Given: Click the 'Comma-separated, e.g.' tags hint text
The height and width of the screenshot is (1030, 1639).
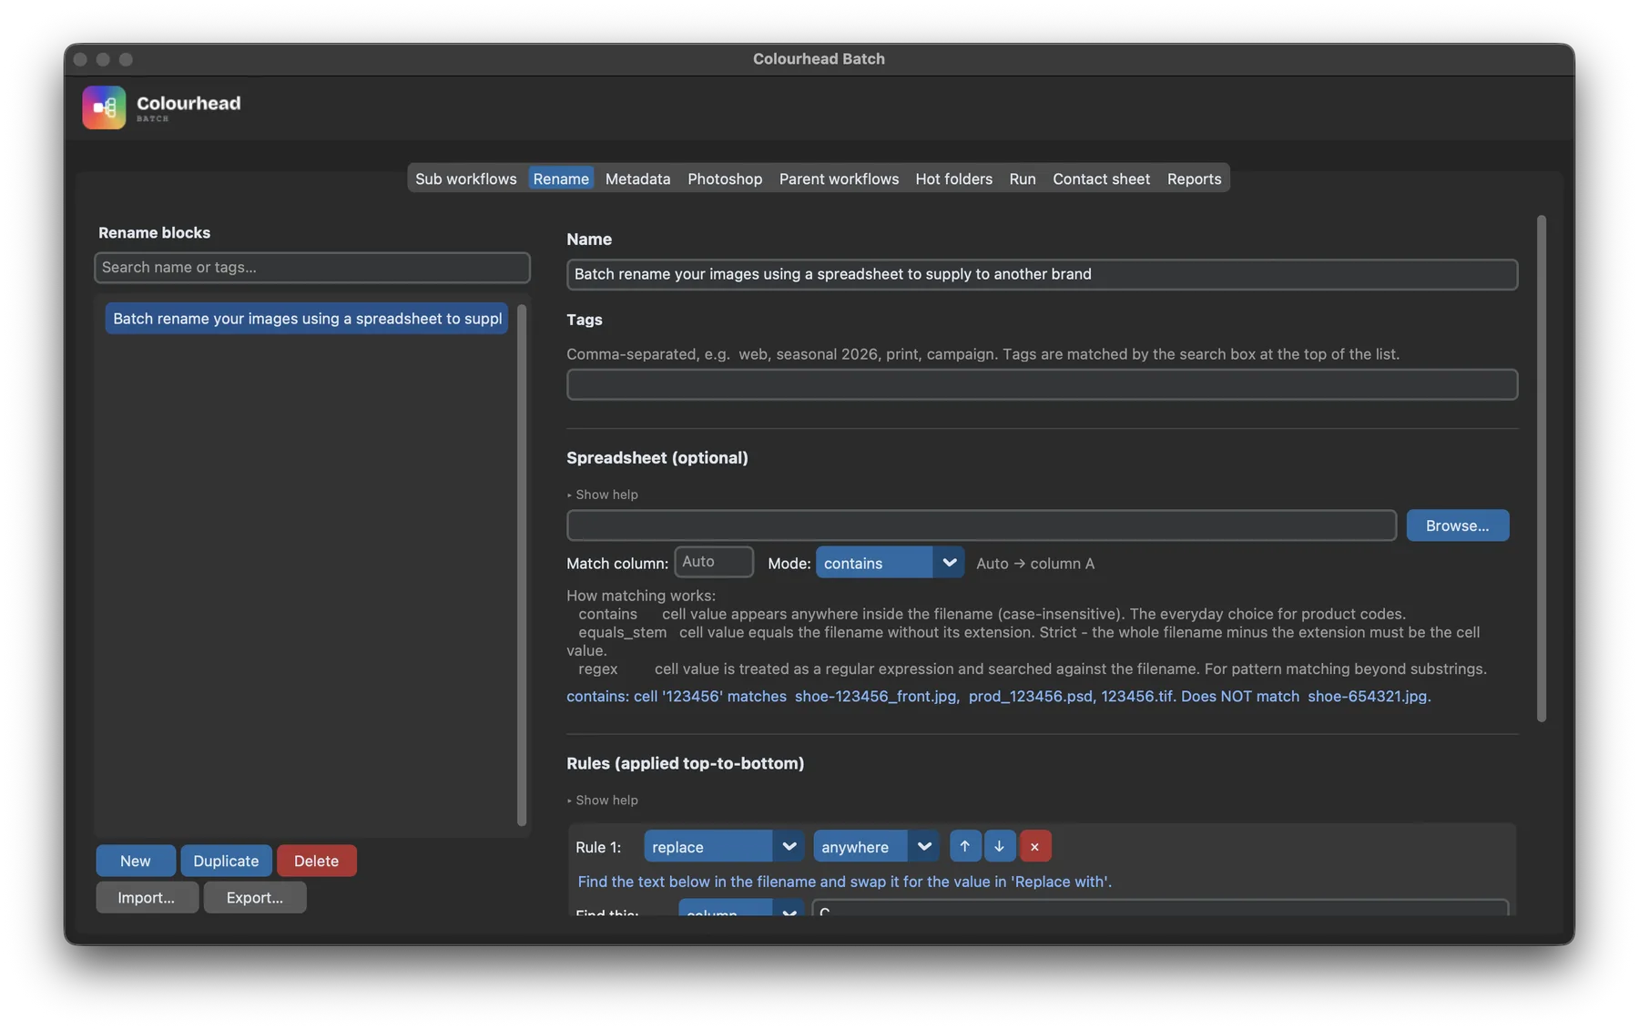Looking at the screenshot, I should (x=983, y=354).
